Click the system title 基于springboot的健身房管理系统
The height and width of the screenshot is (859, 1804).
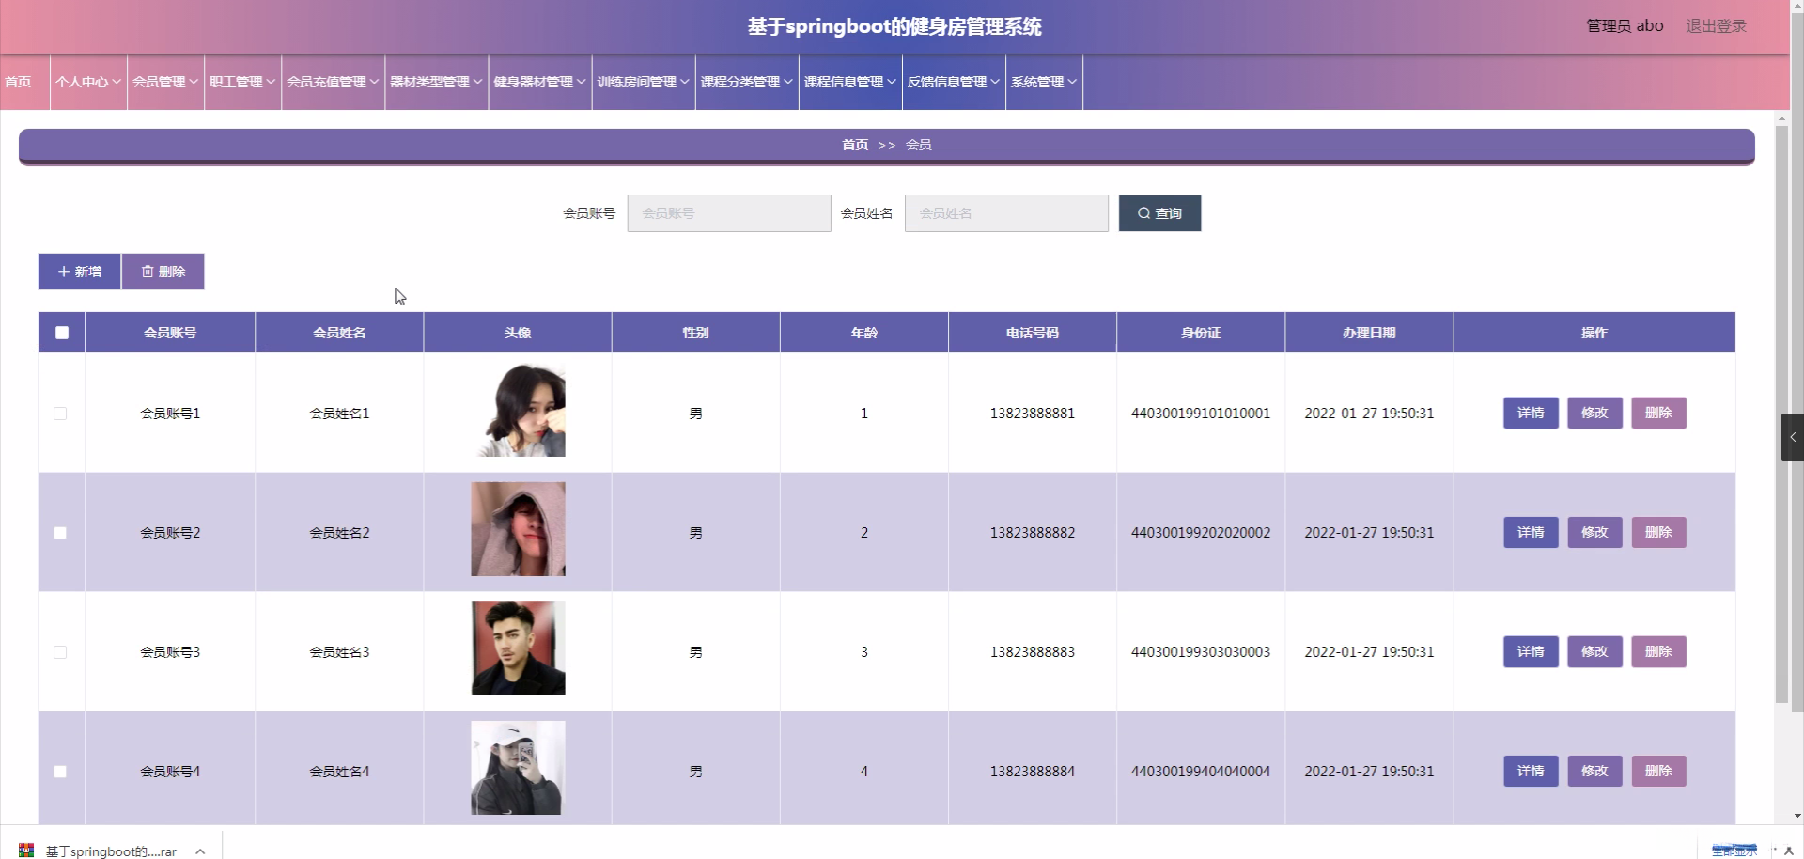point(894,26)
